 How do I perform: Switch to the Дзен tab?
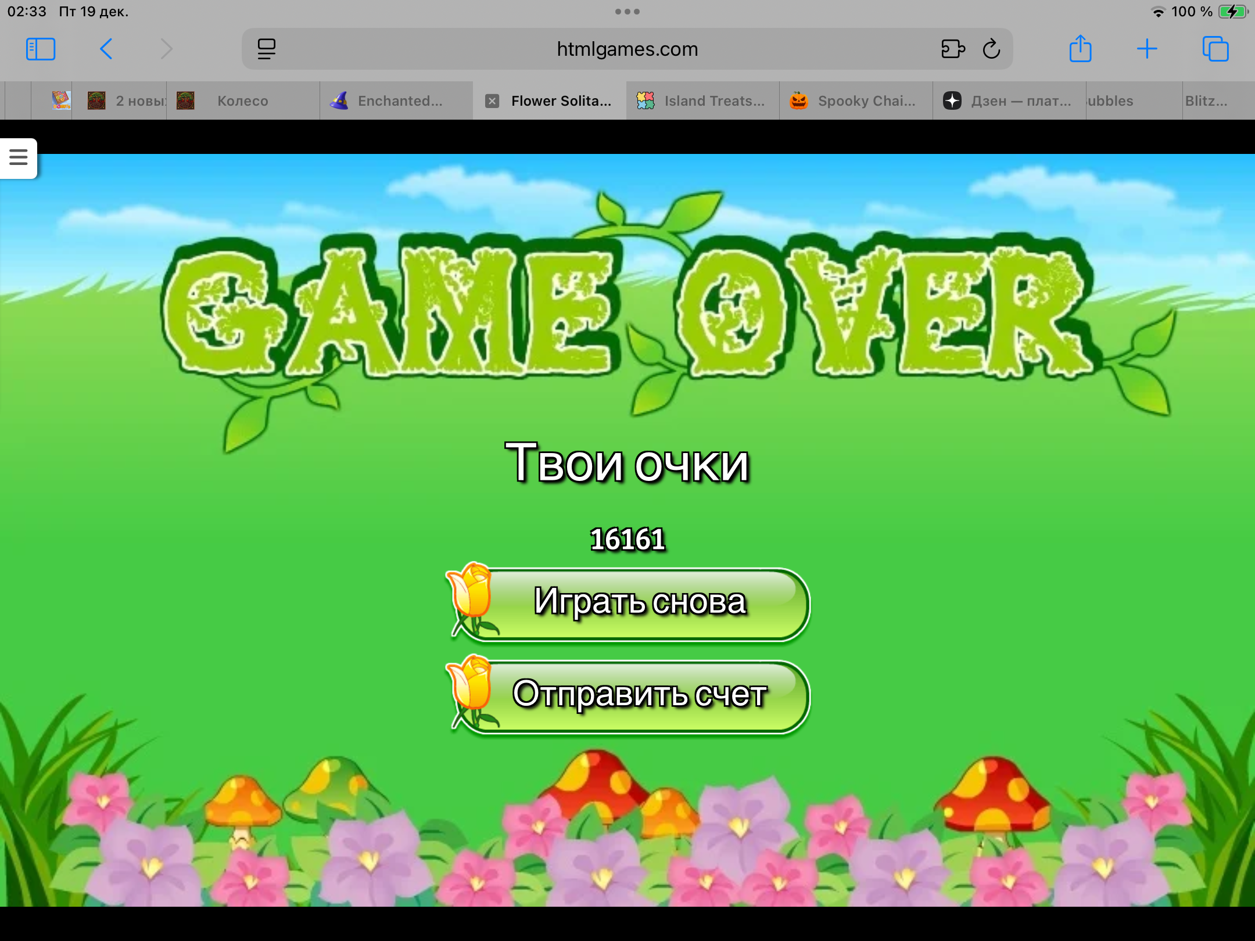(1020, 101)
